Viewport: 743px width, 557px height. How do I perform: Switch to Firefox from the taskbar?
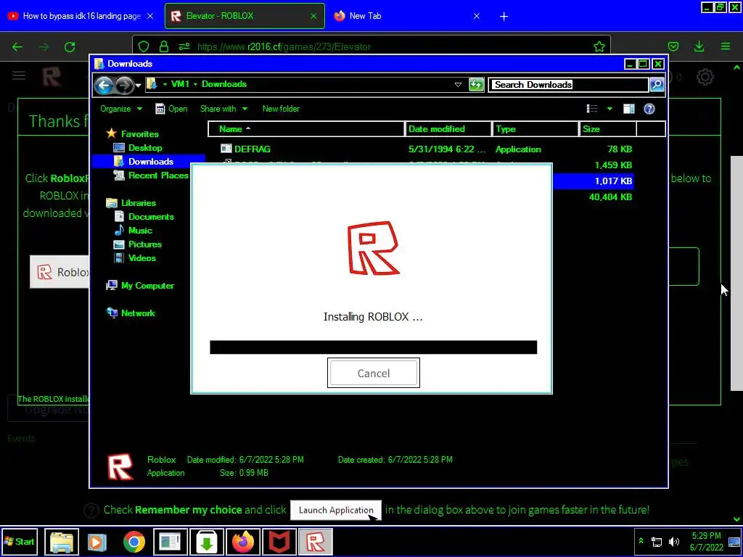pyautogui.click(x=243, y=542)
